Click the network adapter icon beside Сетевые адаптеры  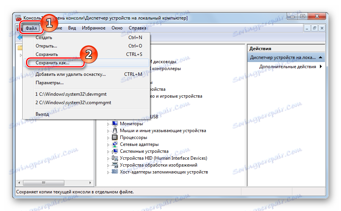point(115,144)
